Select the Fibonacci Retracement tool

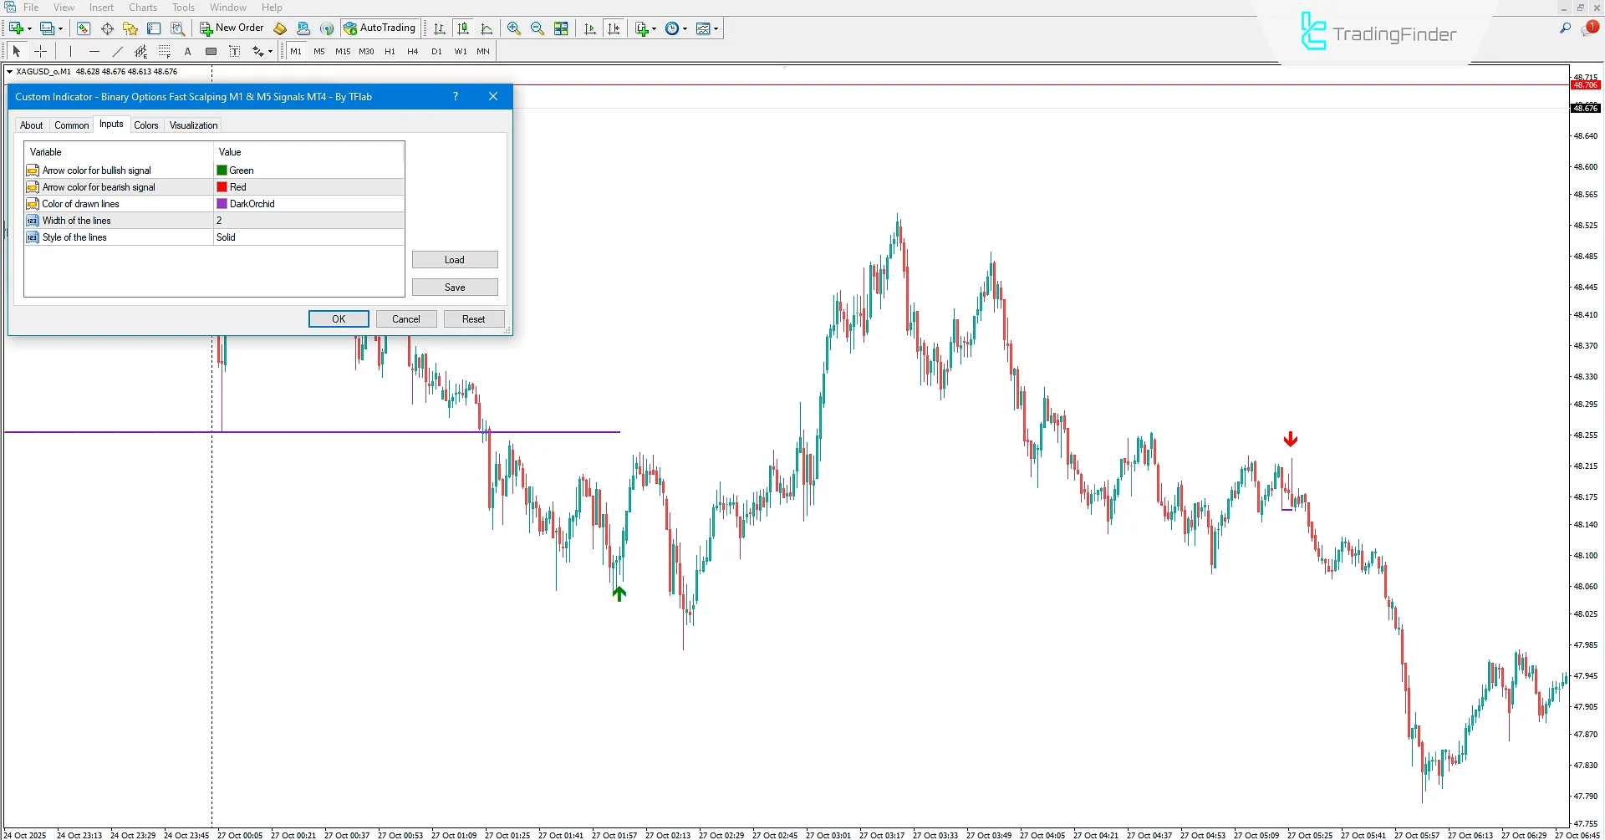click(165, 51)
